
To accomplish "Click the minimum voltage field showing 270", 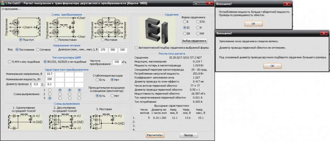I will [x=103, y=50].
